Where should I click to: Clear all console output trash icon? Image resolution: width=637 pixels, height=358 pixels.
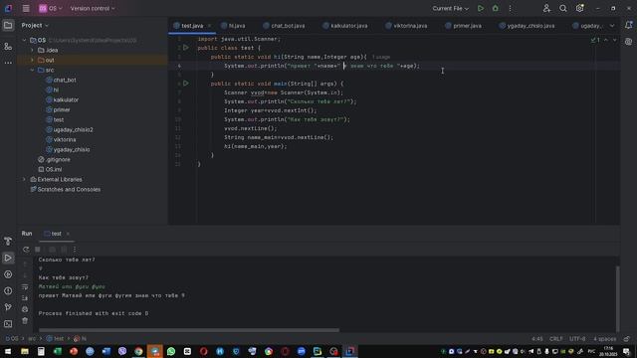[25, 320]
